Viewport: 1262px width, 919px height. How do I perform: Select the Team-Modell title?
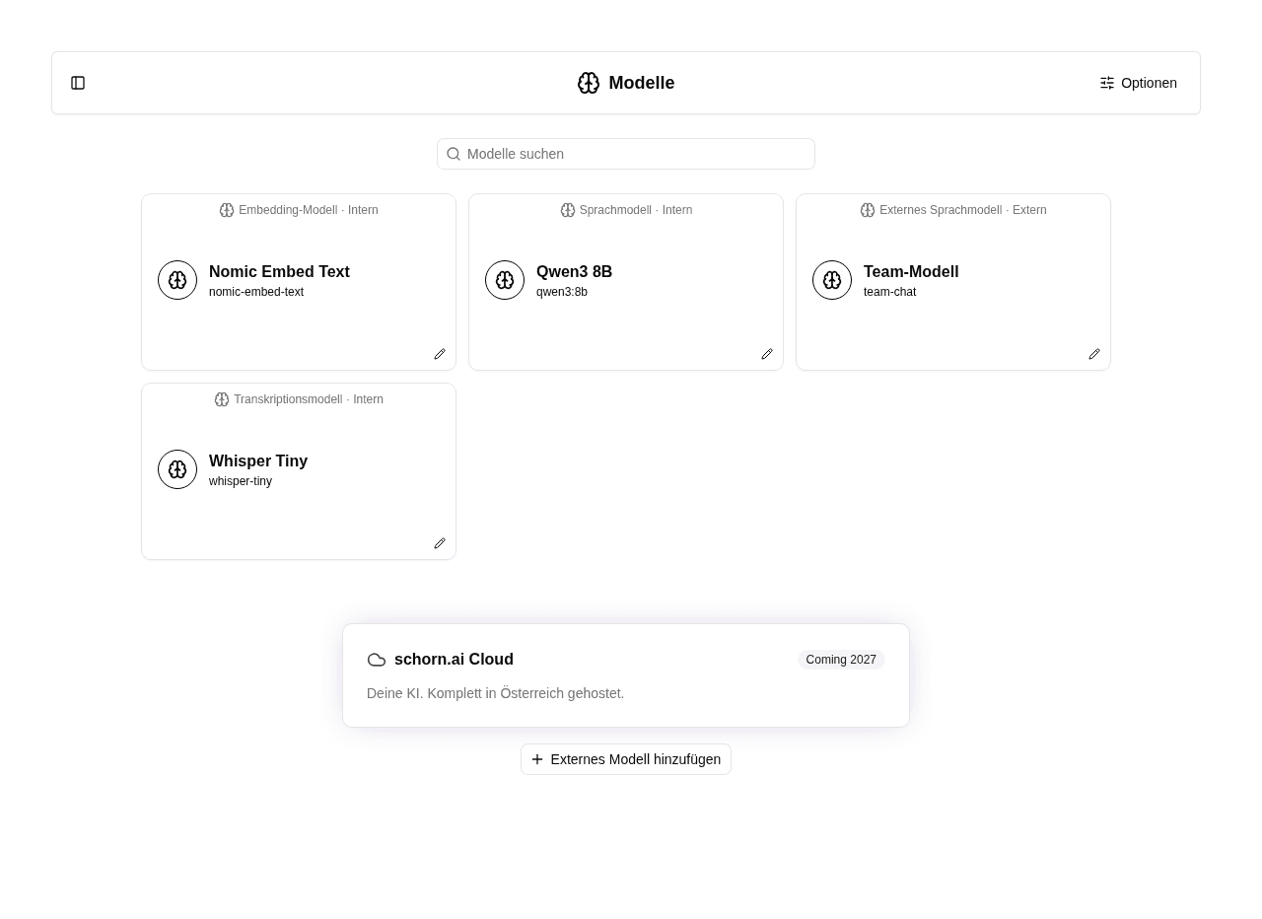coord(911,271)
